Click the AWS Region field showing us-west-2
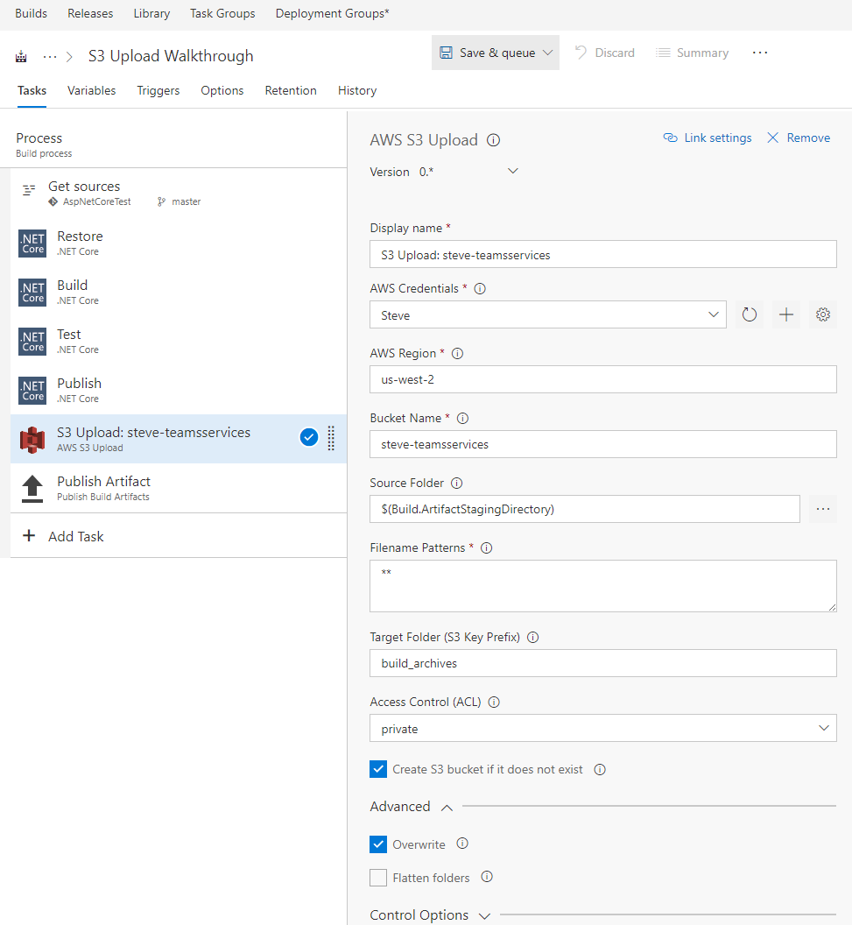 pyautogui.click(x=603, y=379)
